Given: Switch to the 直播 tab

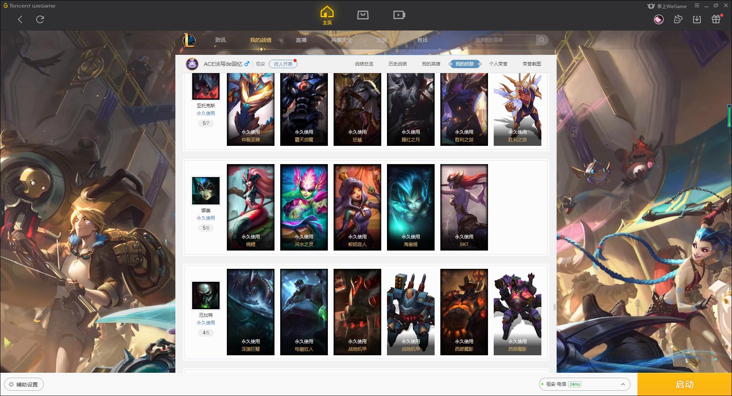Looking at the screenshot, I should click(x=301, y=40).
